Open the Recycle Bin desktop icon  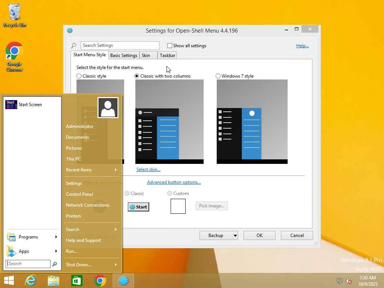pos(14,15)
